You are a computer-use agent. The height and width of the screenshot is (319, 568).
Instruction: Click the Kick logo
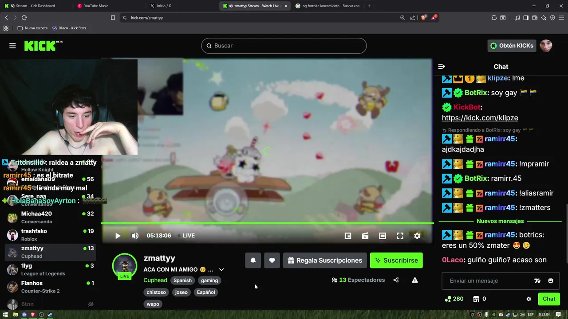43,46
